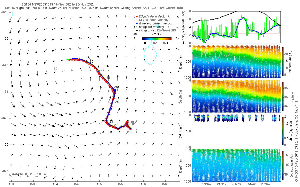Viewport: 300px width, 187px height.
Task: Click the velocity (m/s) colorbar on the map
Action: [157, 39]
